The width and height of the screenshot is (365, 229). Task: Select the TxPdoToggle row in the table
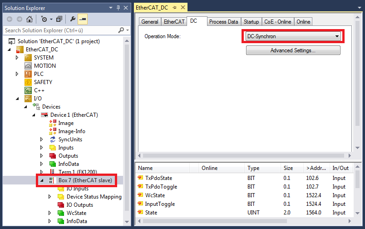[244, 187]
